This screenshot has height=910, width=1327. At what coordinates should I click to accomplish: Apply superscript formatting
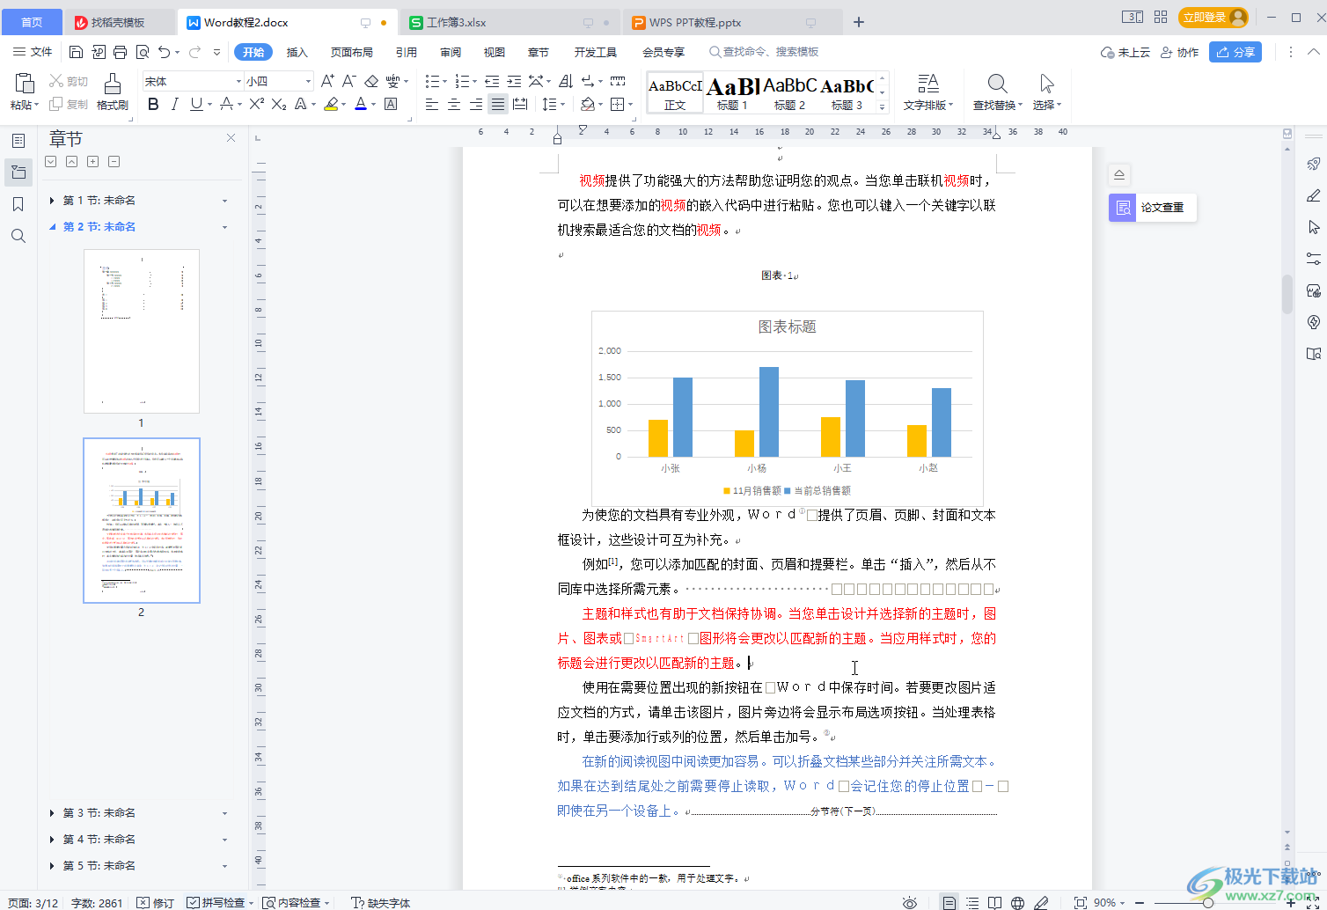pyautogui.click(x=256, y=105)
